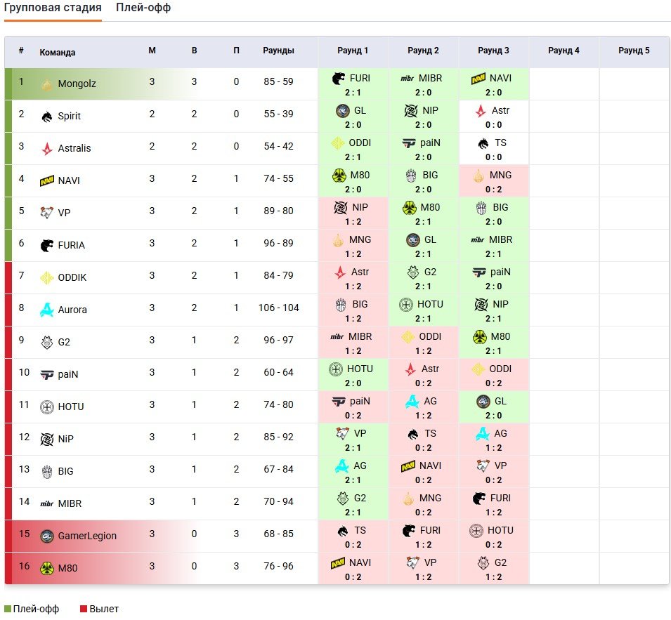
Task: Click the Aurora logo in row 8
Action: click(46, 310)
